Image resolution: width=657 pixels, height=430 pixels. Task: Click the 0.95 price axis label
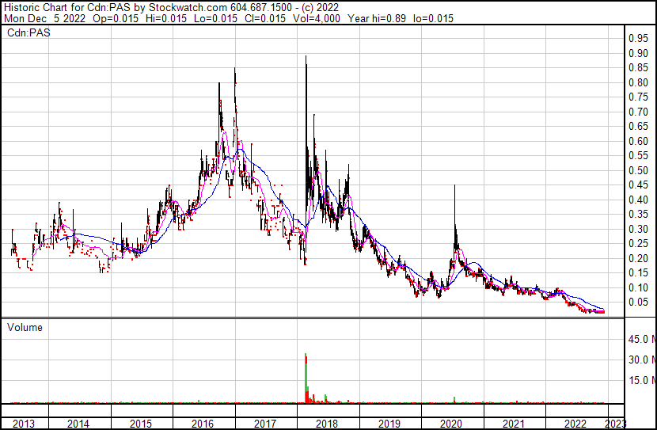tap(638, 38)
